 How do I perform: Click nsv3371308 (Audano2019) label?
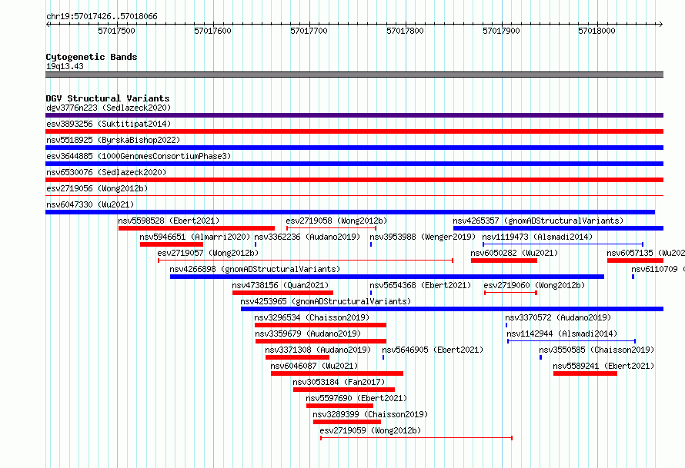point(318,350)
